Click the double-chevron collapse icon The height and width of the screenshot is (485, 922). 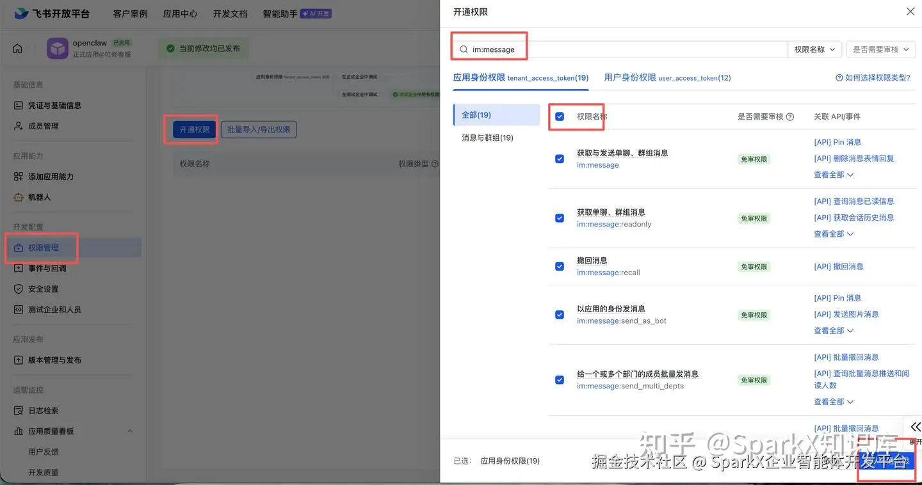pos(916,427)
